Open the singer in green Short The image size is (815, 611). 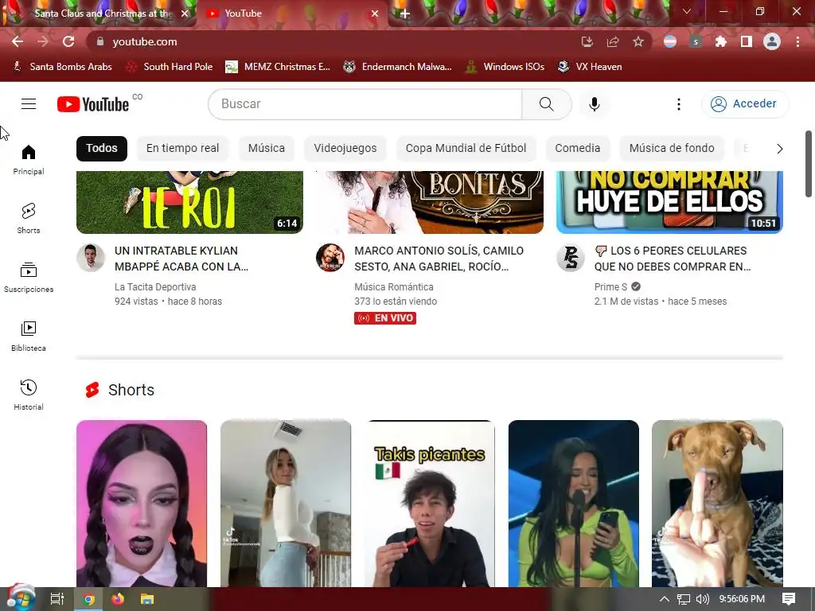coord(573,504)
